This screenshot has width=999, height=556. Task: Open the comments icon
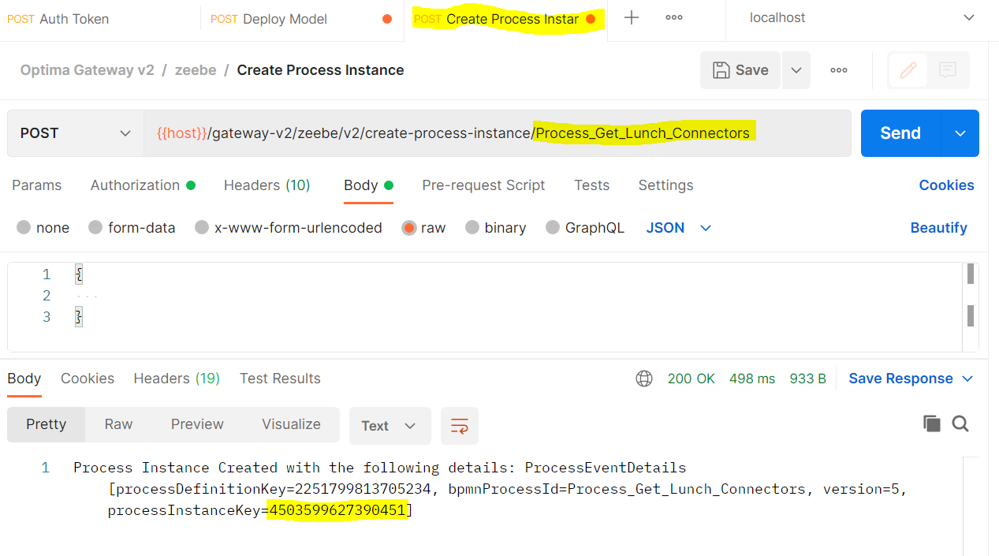click(x=948, y=70)
